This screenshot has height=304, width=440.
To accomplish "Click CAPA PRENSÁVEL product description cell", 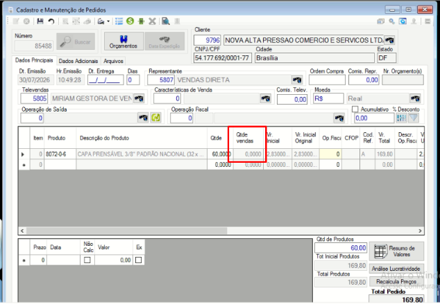I will point(142,154).
